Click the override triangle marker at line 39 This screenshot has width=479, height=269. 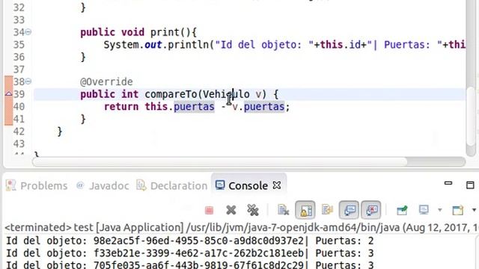8,93
